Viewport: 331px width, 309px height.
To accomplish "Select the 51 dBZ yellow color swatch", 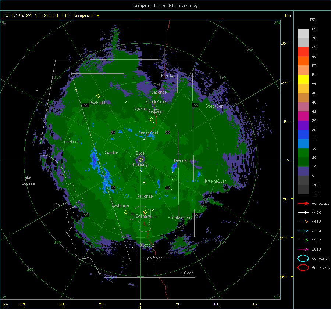I will point(303,79).
